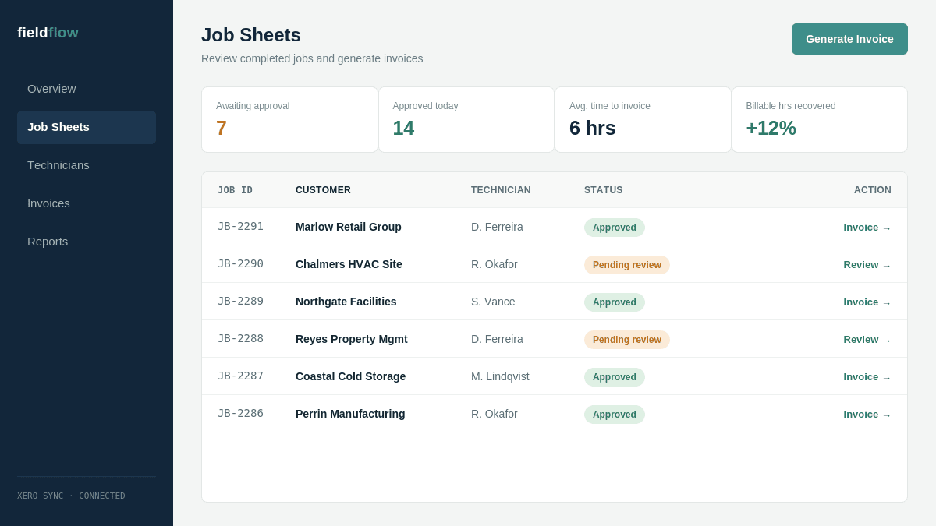
Task: Click the Approved today card
Action: (466, 120)
